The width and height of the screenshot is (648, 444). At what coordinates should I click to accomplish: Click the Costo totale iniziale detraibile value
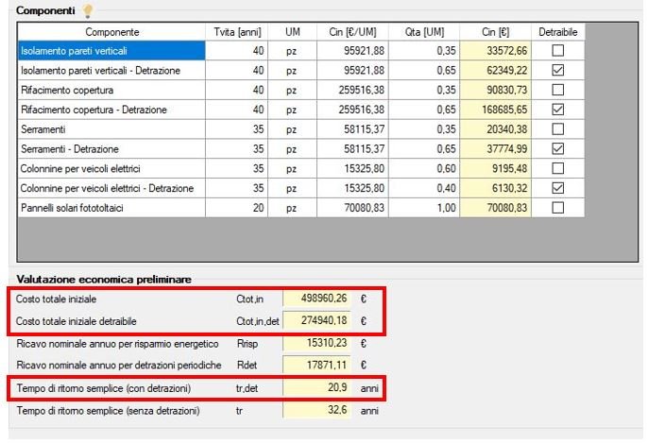[316, 321]
